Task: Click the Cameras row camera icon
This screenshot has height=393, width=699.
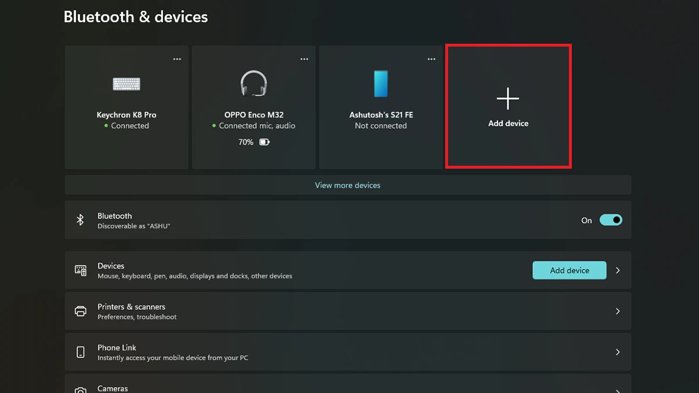Action: (80, 390)
